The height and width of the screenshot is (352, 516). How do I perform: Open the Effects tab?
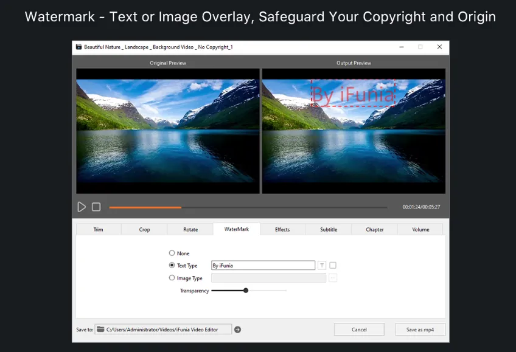282,229
